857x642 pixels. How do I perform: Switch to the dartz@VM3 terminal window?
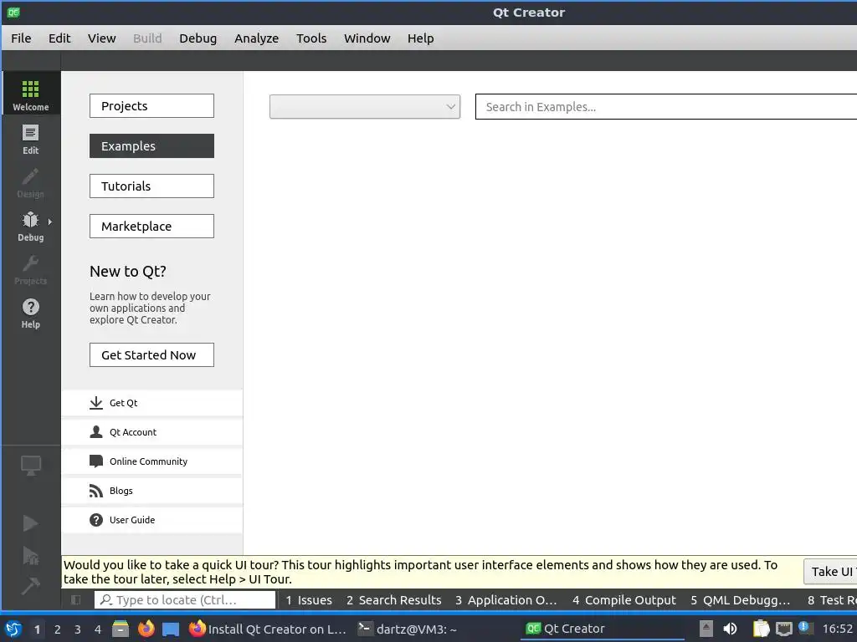click(408, 629)
